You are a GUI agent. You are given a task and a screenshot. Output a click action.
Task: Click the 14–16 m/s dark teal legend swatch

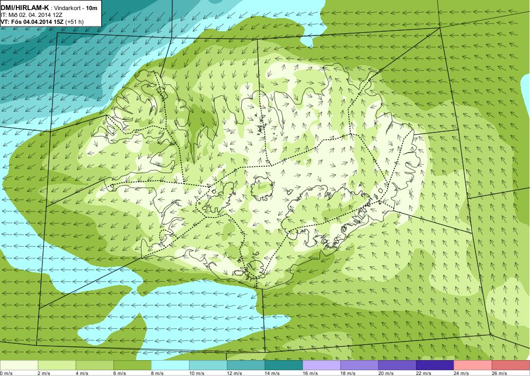(284, 365)
